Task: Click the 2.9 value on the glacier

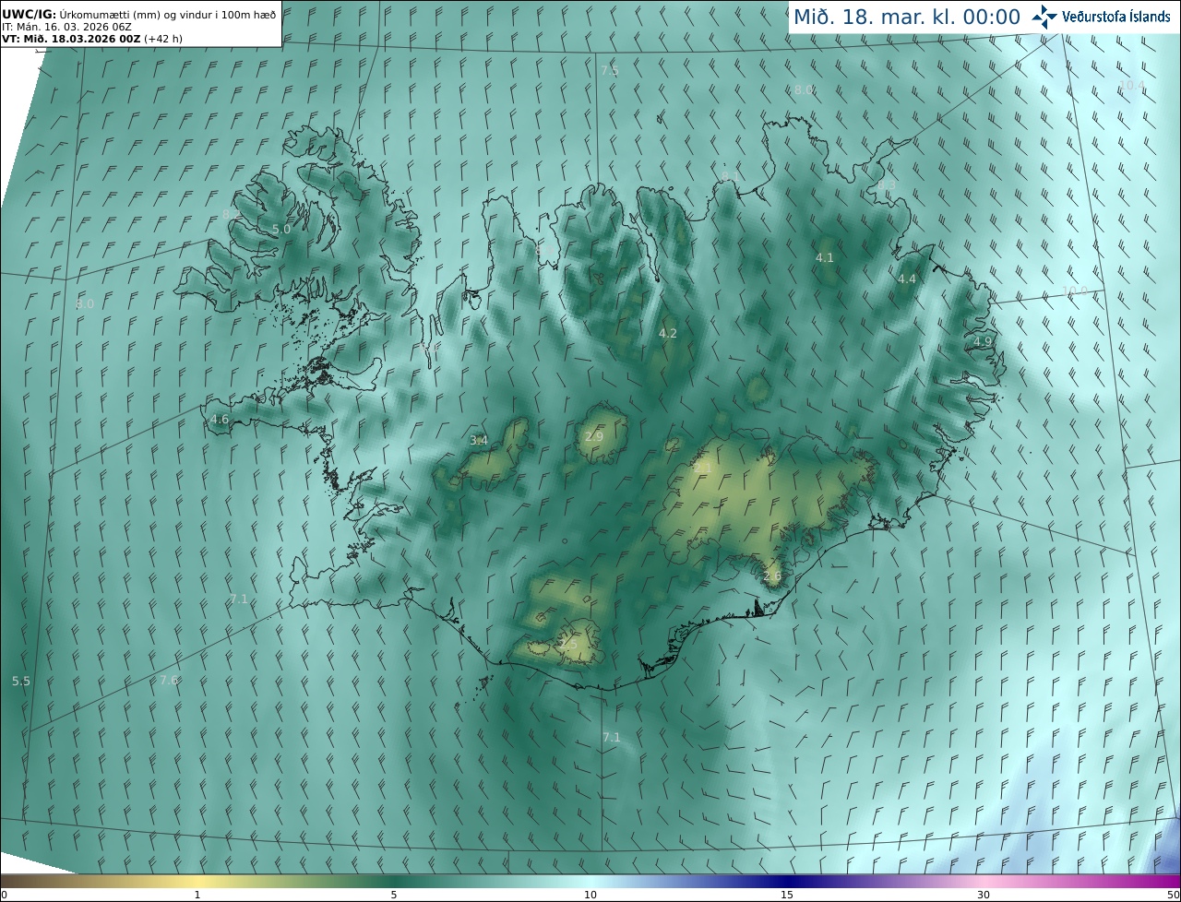Action: [594, 436]
